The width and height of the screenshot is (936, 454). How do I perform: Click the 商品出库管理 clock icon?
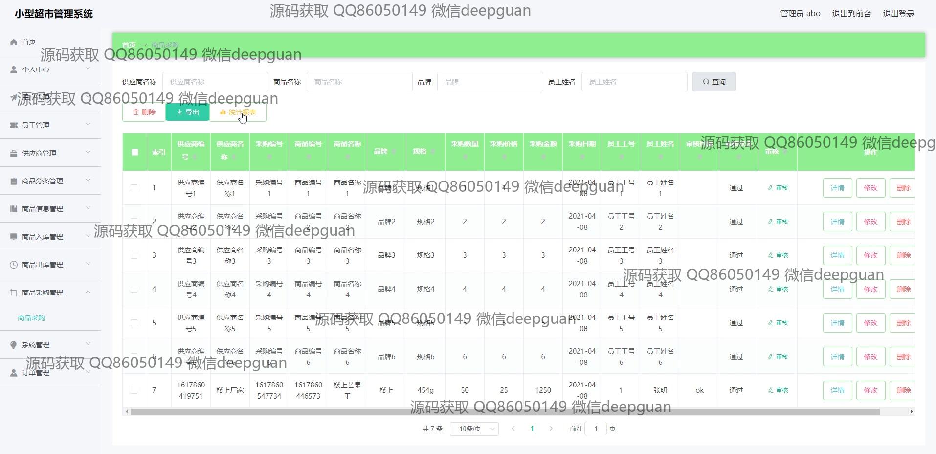tap(14, 265)
